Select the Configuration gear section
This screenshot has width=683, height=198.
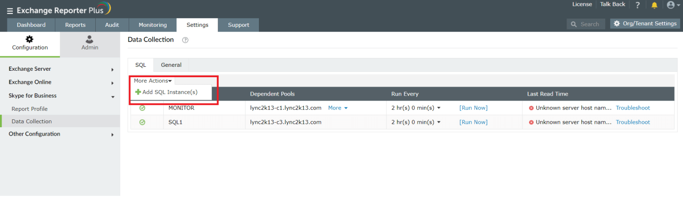(x=30, y=43)
